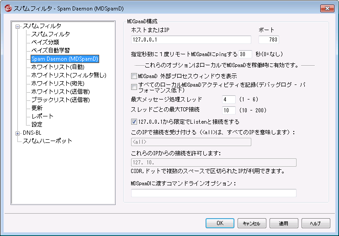Viewport: 339px width, 236px height.
Task: Click the app icon in the title bar
Action: pyautogui.click(x=7, y=8)
